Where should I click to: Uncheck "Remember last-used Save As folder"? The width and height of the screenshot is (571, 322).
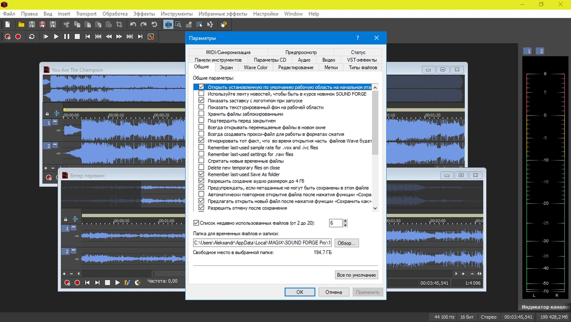(x=201, y=174)
